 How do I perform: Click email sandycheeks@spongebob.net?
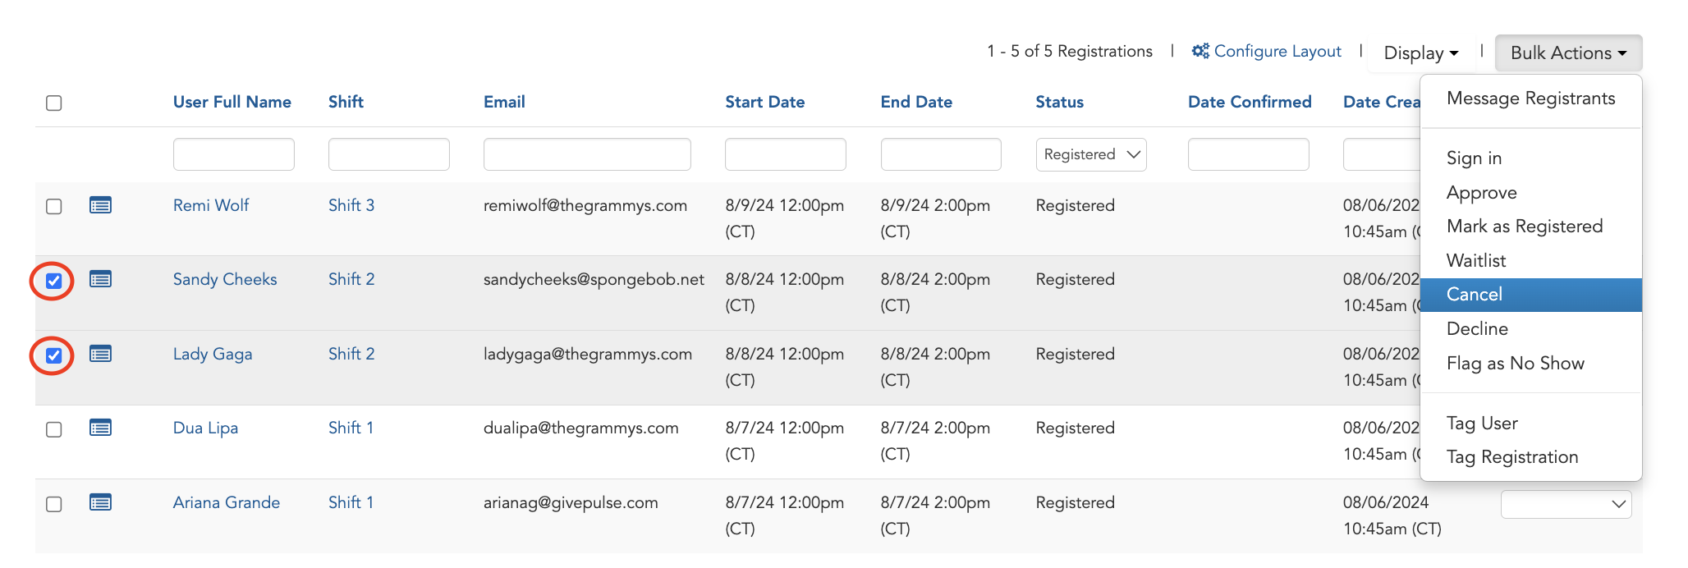pyautogui.click(x=594, y=279)
